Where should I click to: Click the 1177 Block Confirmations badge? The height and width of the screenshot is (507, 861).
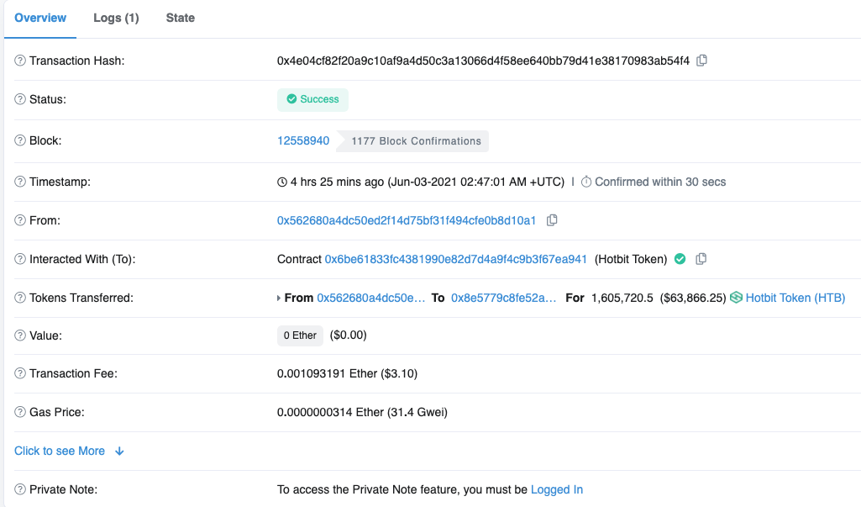416,141
